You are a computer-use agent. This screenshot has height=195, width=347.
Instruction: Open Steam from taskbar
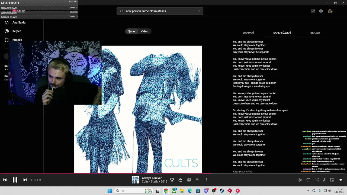(x=222, y=191)
